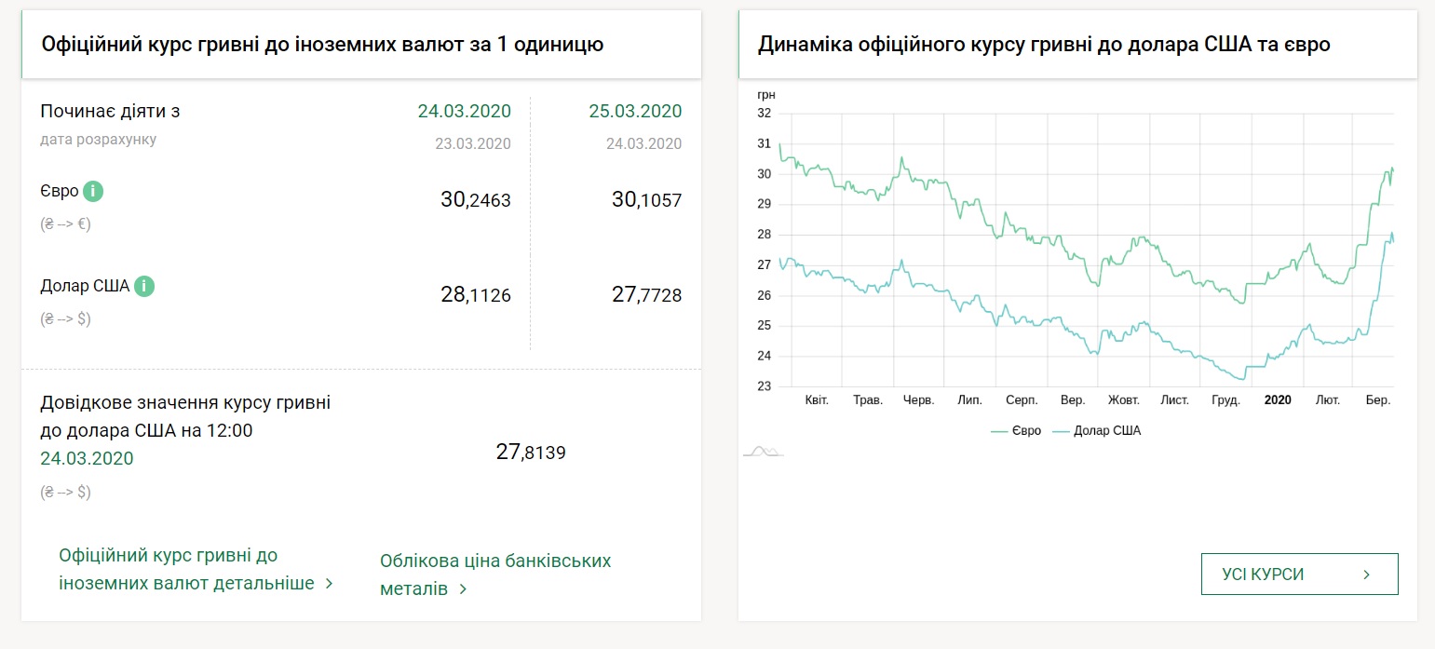Click the arrow inside the УСІ КУРСИ button

point(1366,575)
